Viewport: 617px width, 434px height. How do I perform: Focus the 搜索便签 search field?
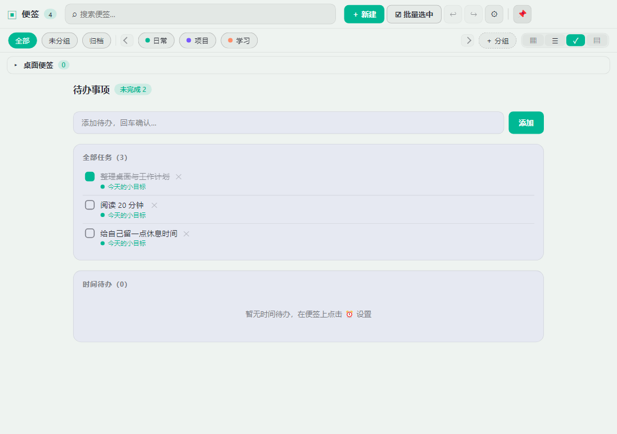(x=201, y=14)
